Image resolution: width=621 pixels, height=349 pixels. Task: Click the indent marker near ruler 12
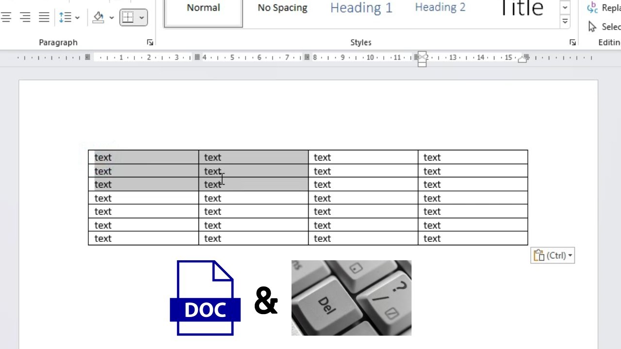(x=422, y=59)
